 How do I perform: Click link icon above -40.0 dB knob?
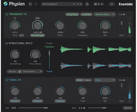click(37, 18)
